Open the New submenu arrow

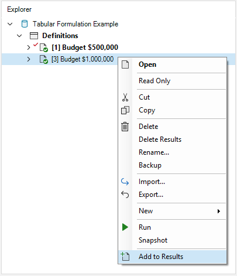click(x=219, y=211)
